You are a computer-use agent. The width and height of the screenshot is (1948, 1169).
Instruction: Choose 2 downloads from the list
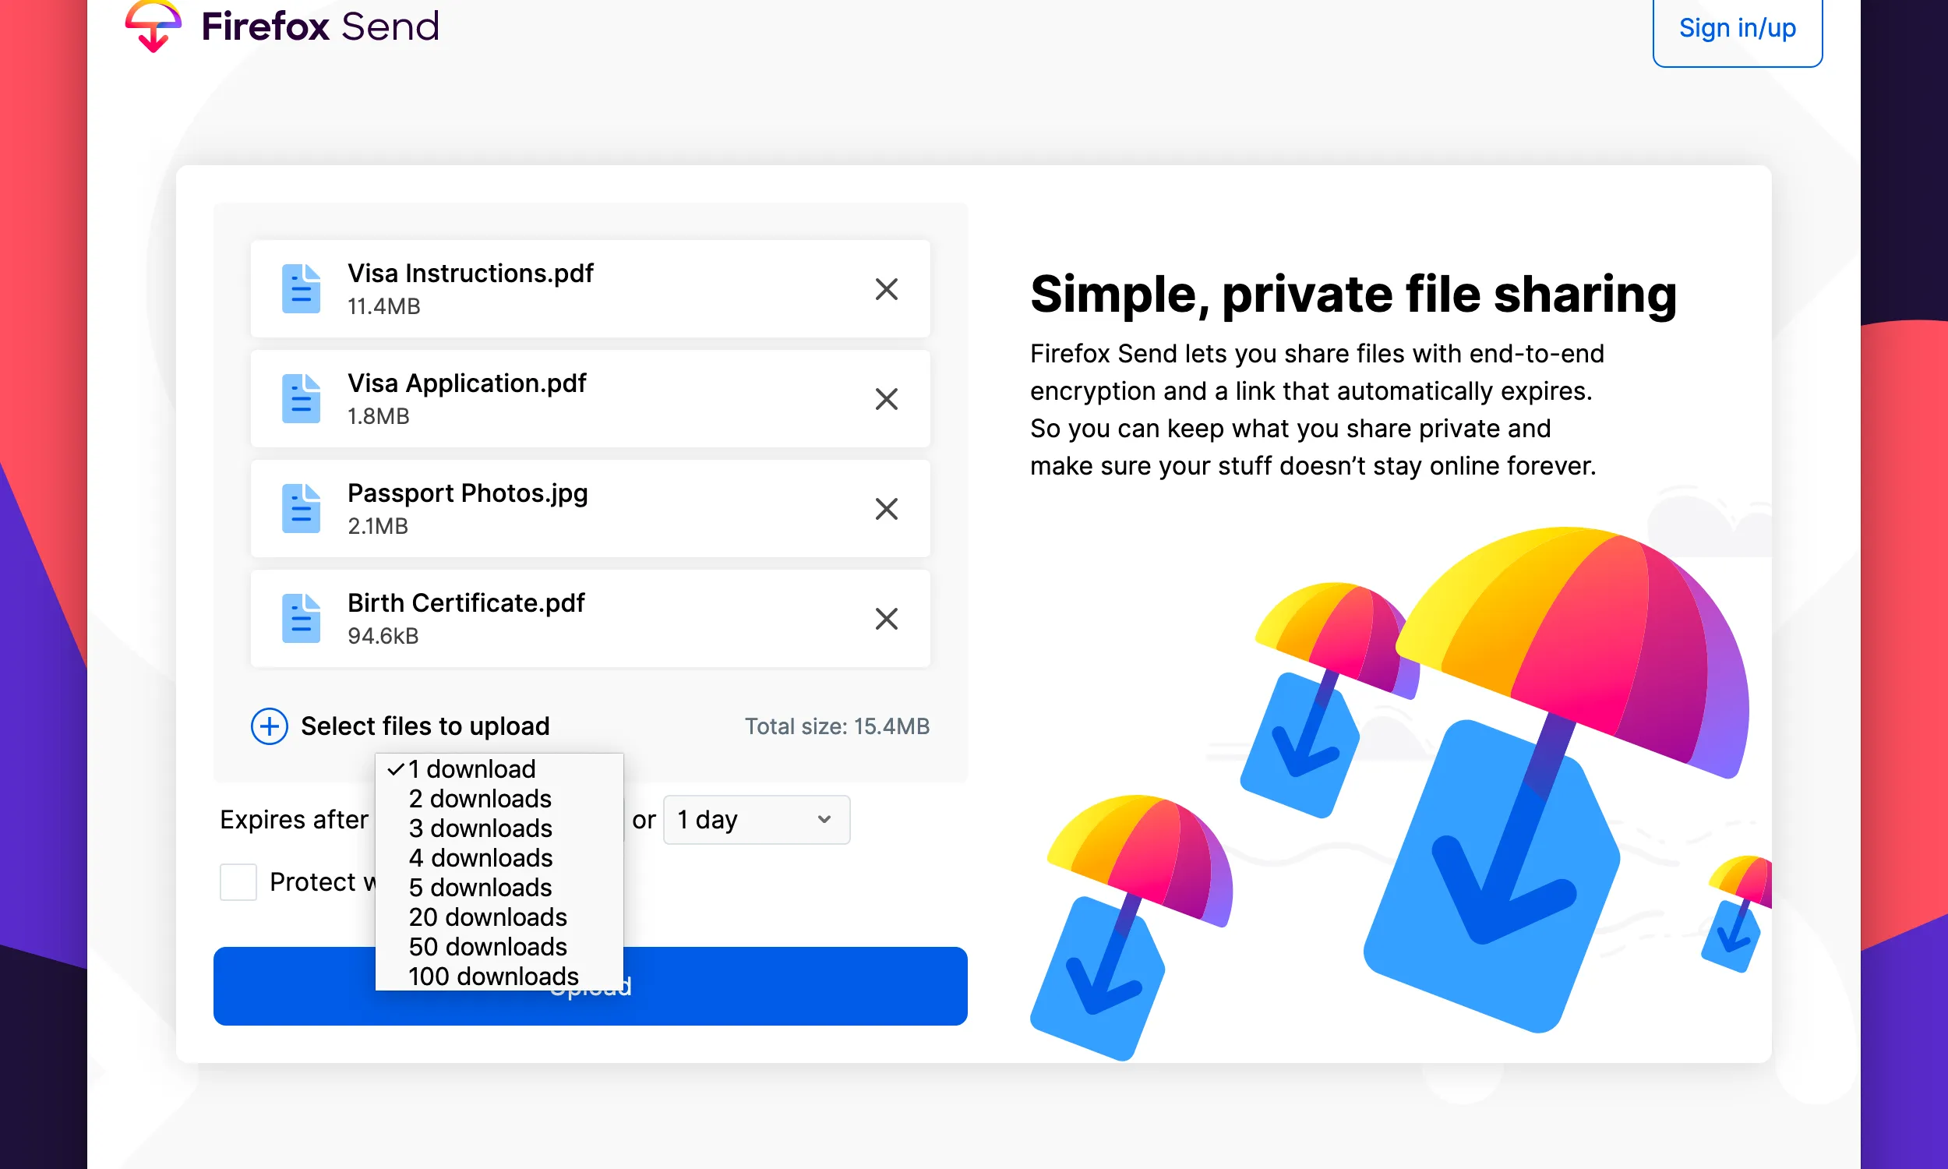point(499,799)
